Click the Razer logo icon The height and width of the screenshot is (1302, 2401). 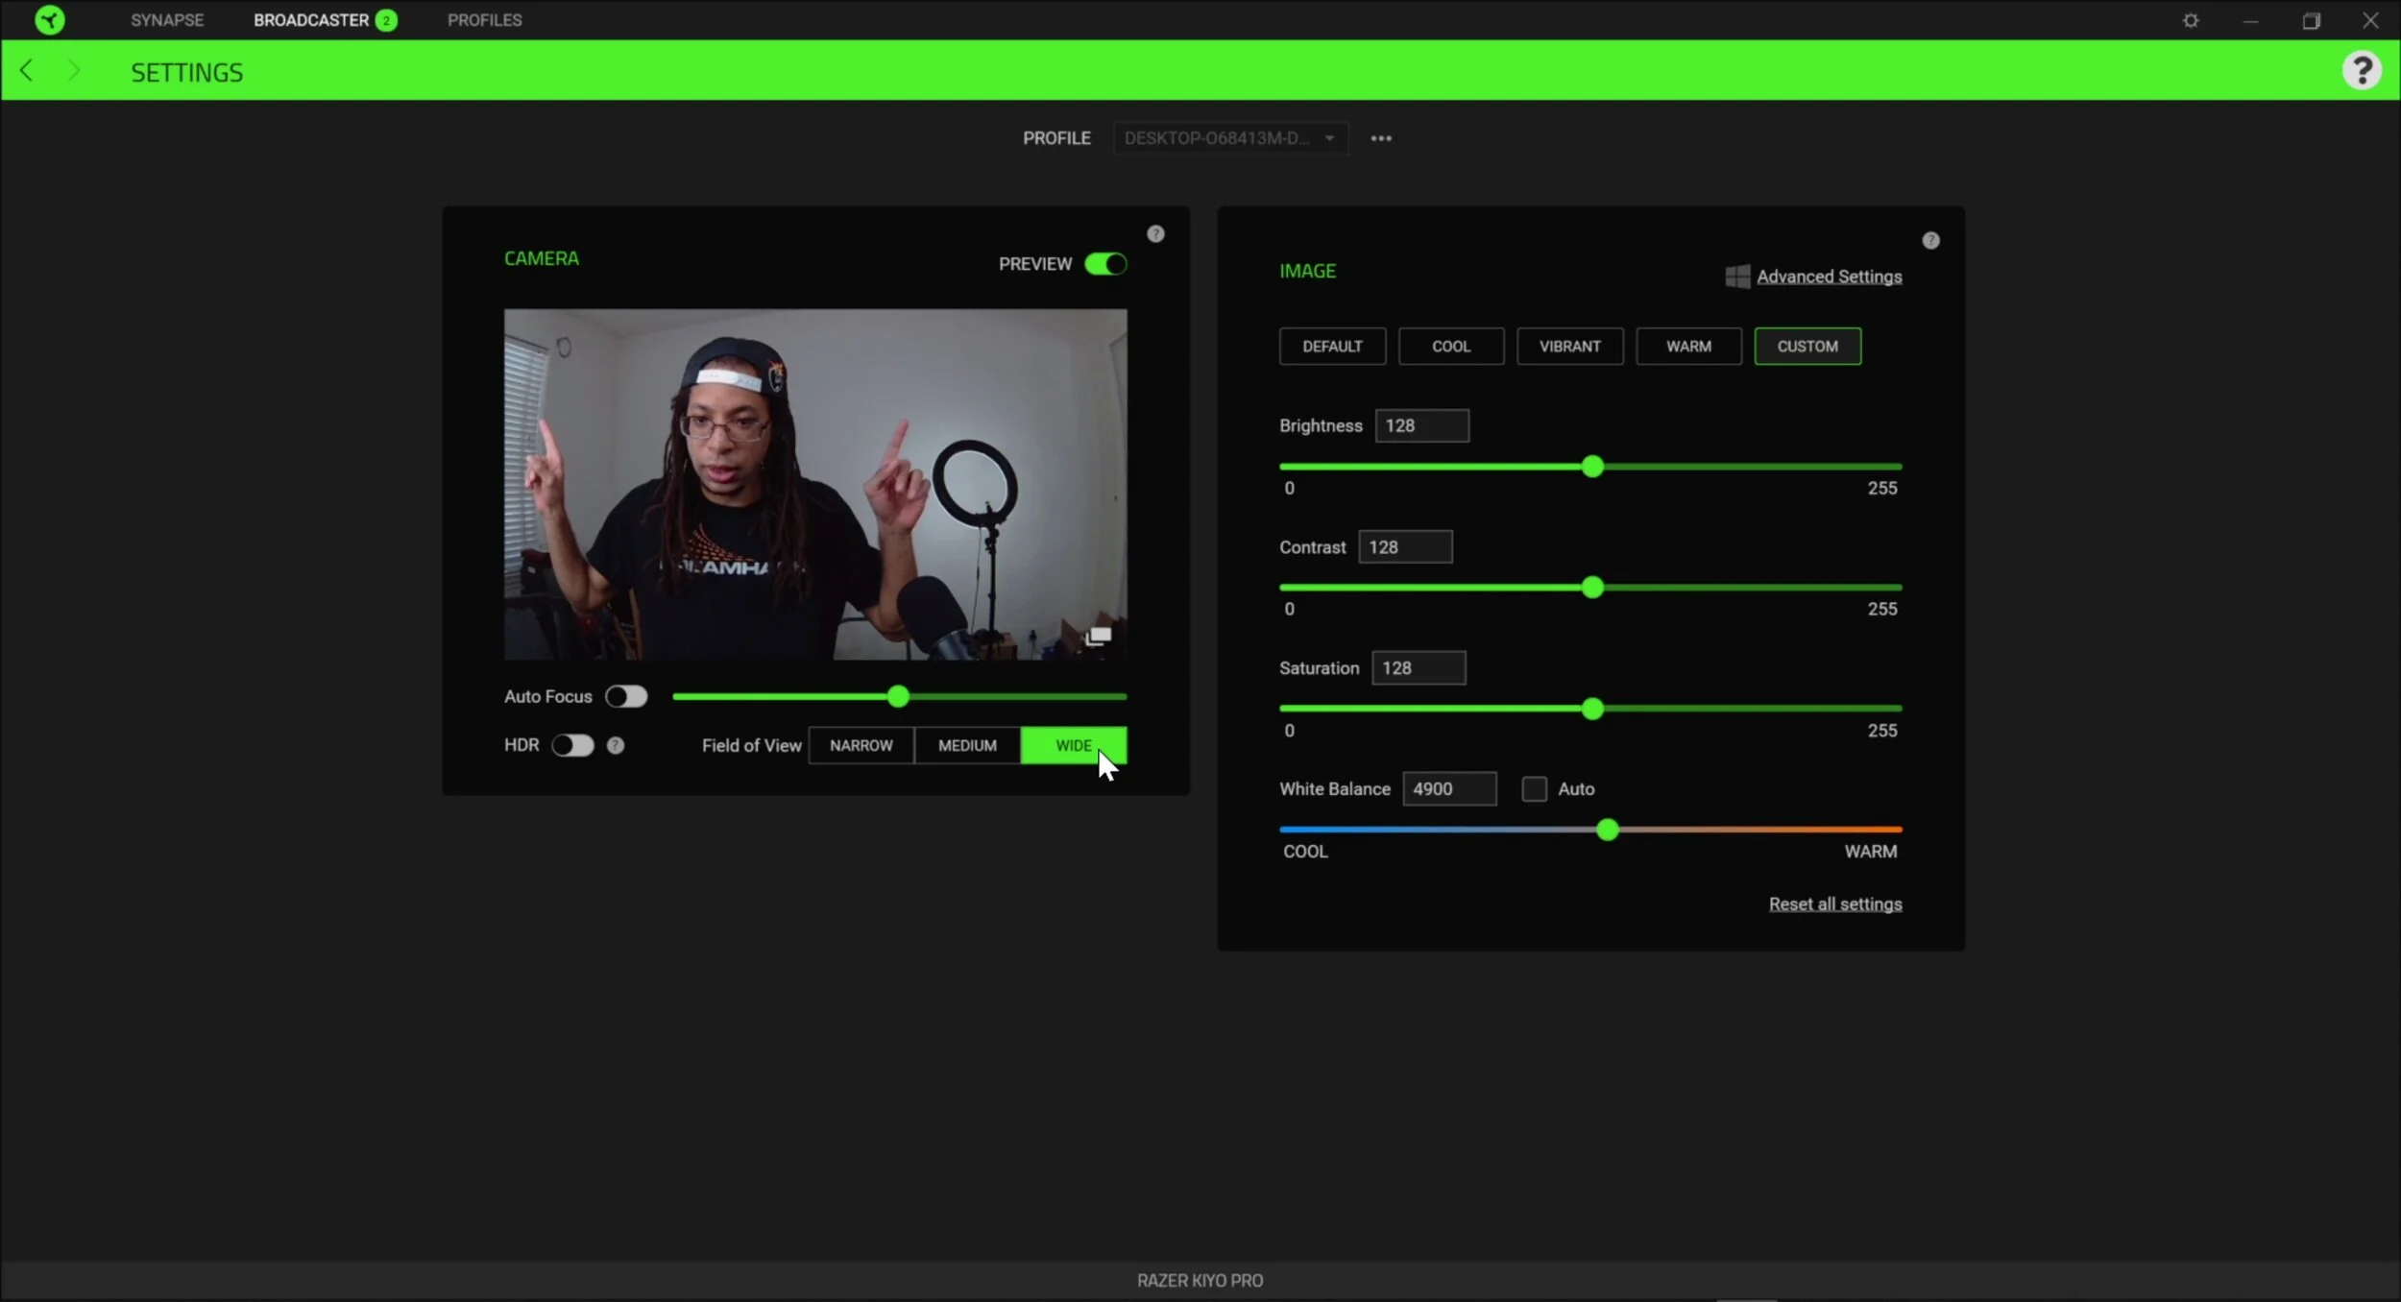49,19
